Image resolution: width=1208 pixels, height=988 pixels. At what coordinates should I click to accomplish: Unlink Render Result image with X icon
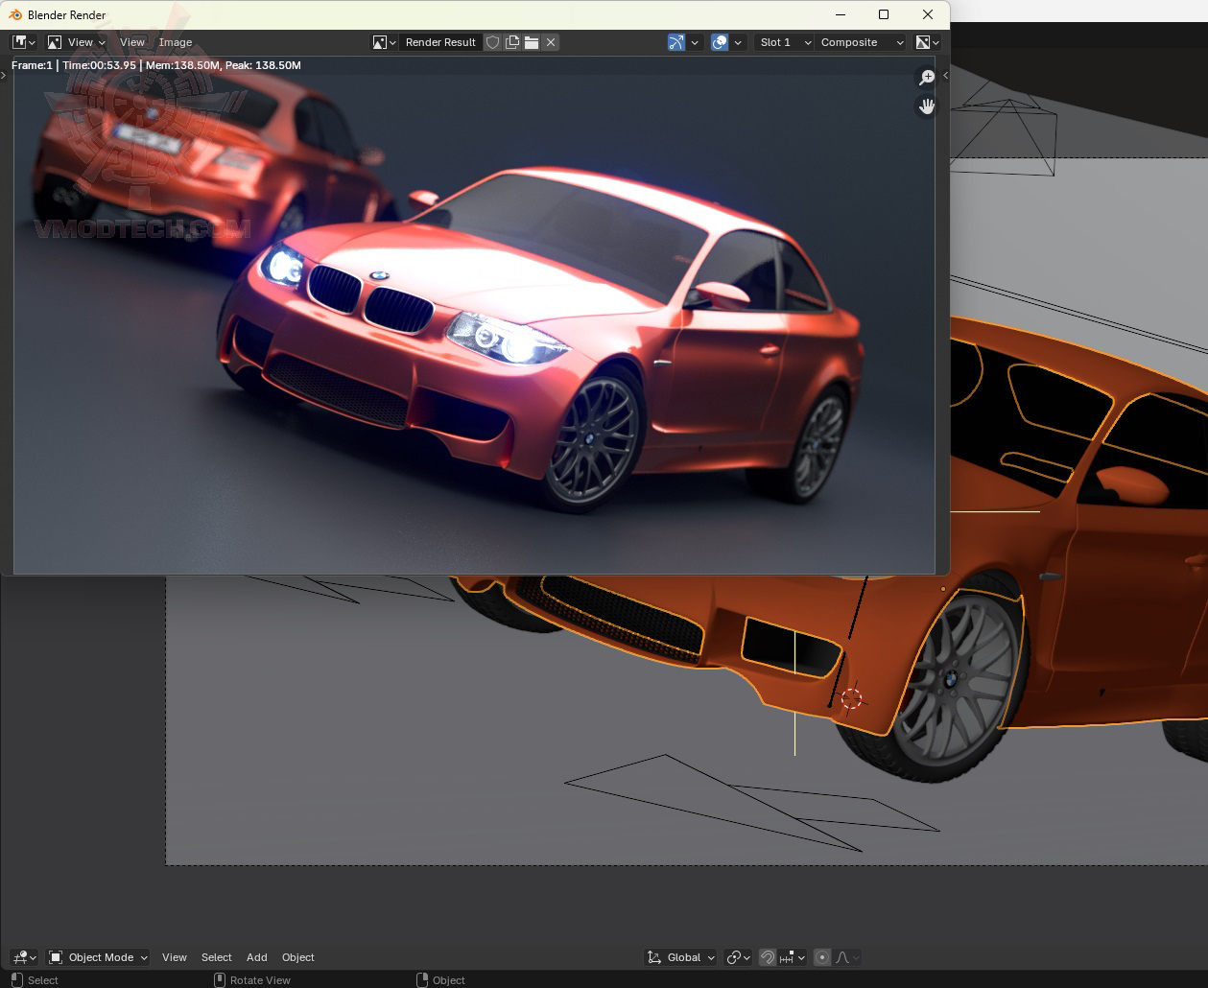[x=551, y=42]
